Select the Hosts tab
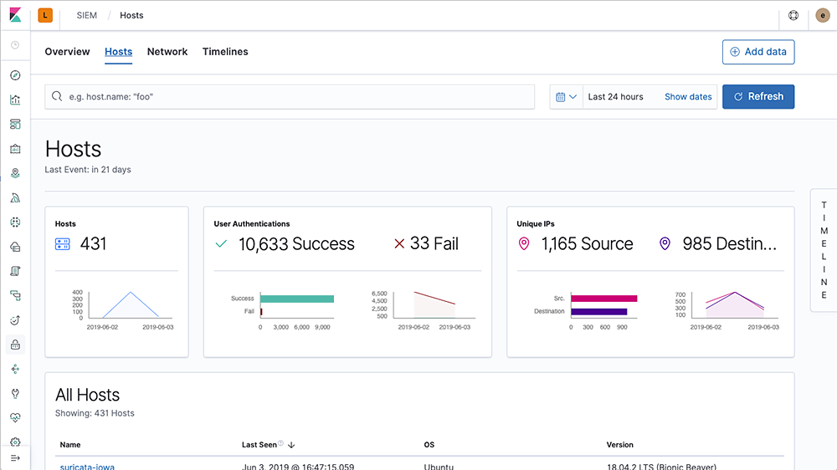 point(119,52)
